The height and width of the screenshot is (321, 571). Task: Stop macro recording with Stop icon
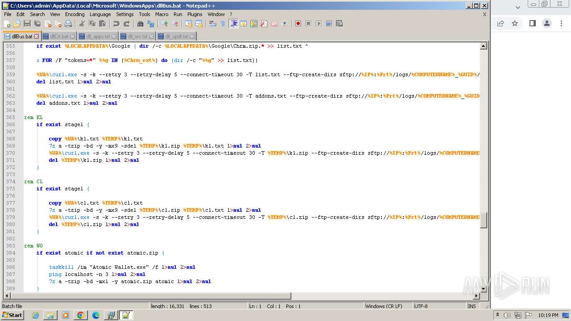308,24
